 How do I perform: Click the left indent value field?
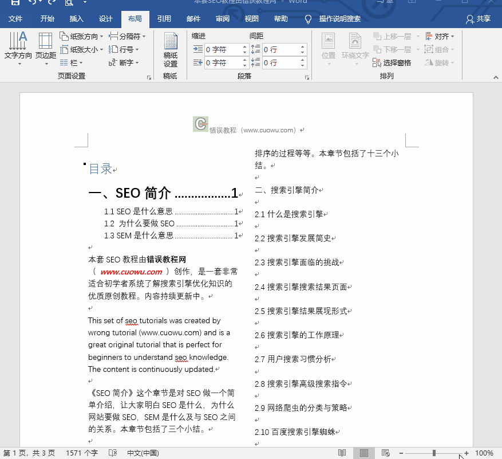tap(223, 49)
